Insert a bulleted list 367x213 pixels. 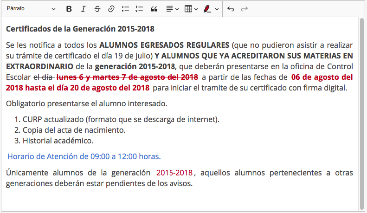125,9
